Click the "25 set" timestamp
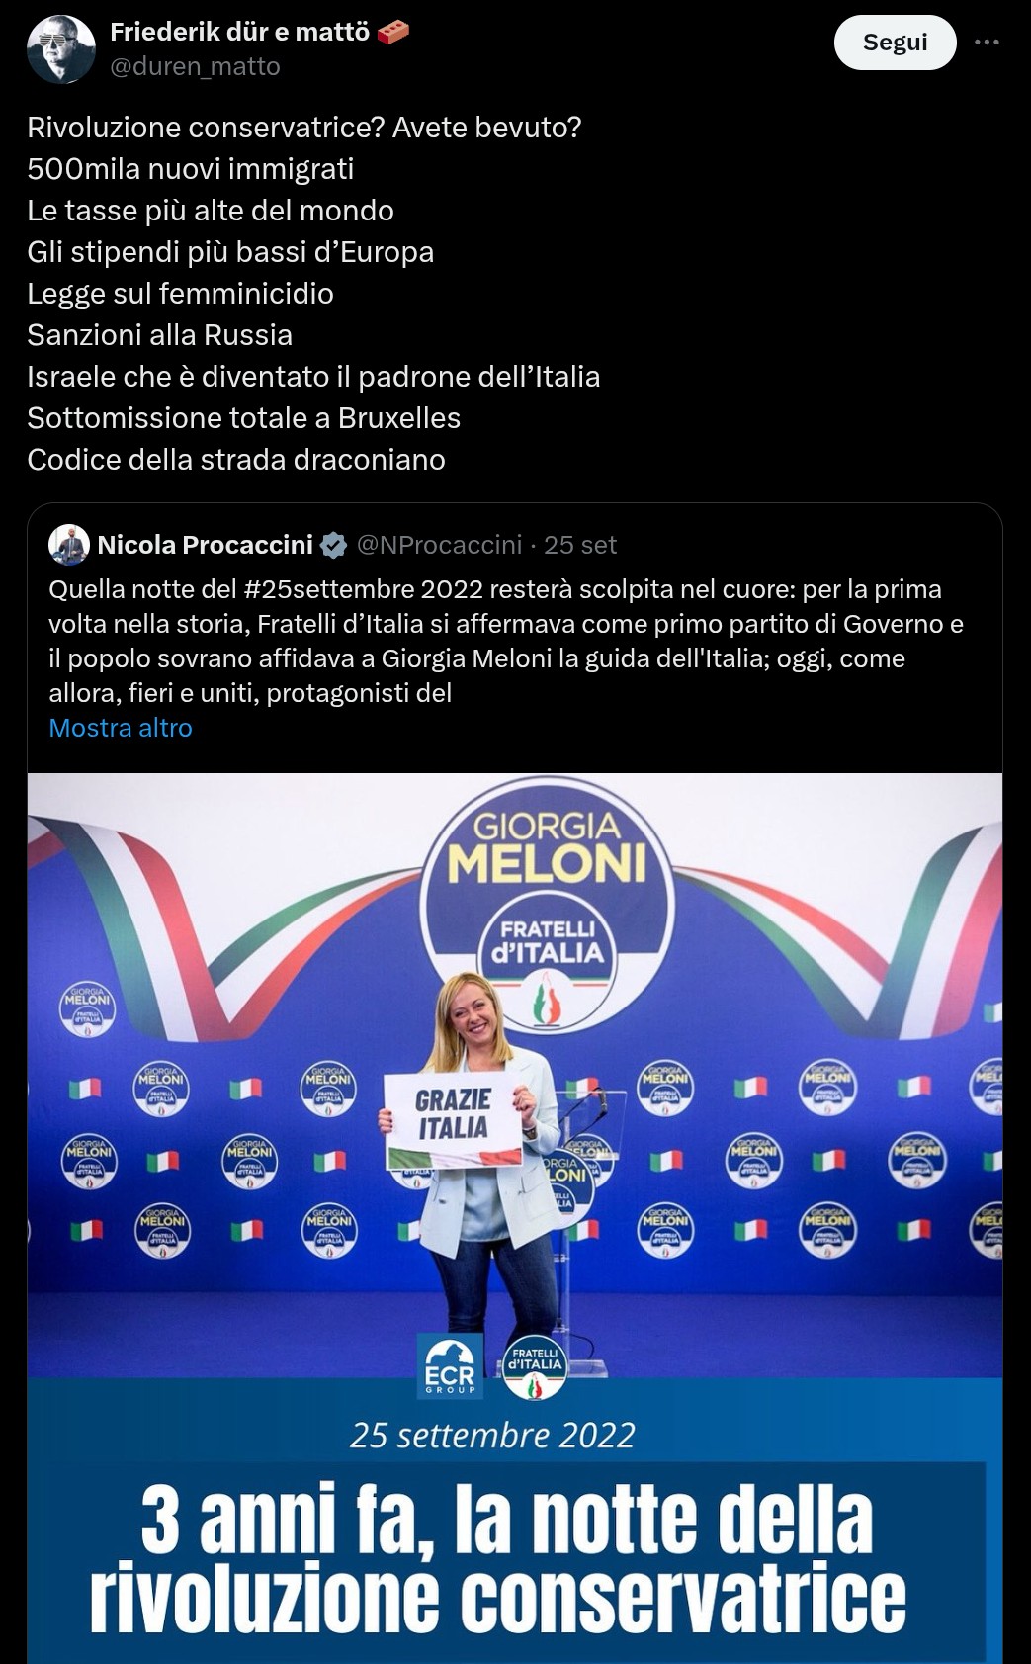1031x1664 pixels. pyautogui.click(x=580, y=545)
